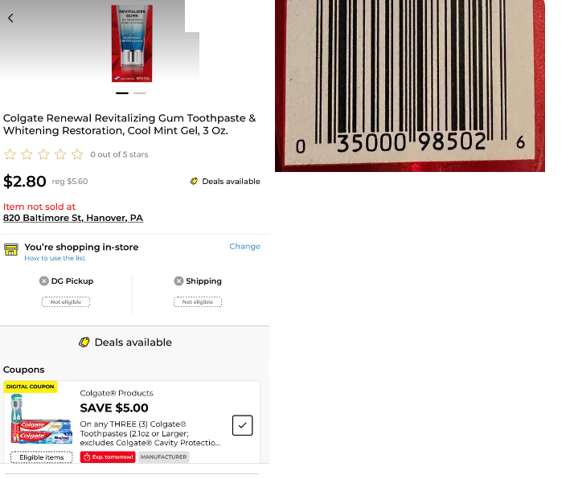Image resolution: width=570 pixels, height=479 pixels.
Task: Click the Shipping unavailable X icon
Action: click(178, 281)
